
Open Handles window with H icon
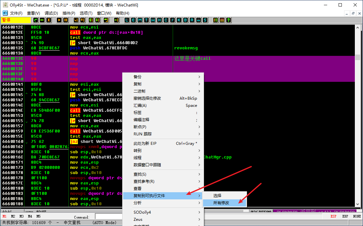(x=159, y=20)
